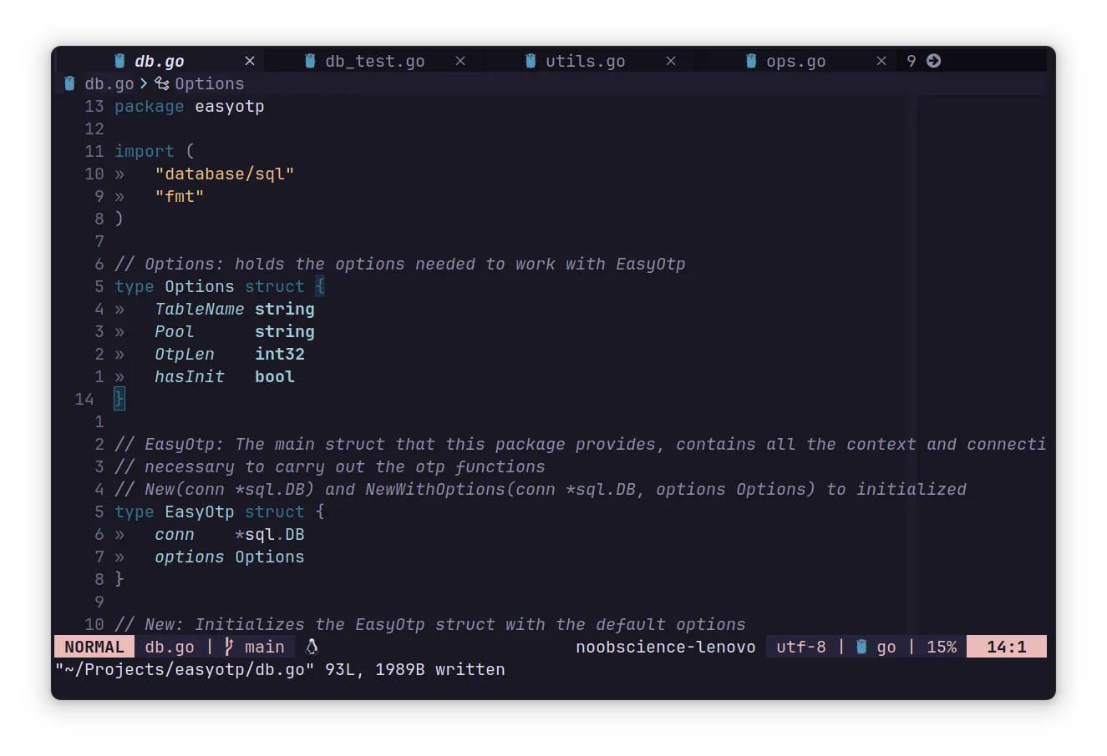Click the Go icon on the ops.go tab
Viewport: 1107px width, 756px height.
coord(749,60)
